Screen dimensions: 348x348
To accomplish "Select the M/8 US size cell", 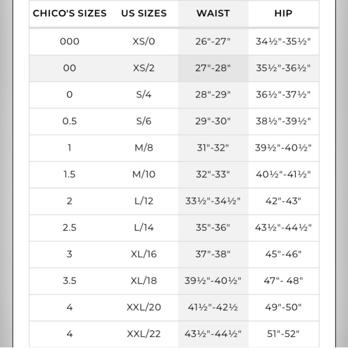I will (144, 148).
